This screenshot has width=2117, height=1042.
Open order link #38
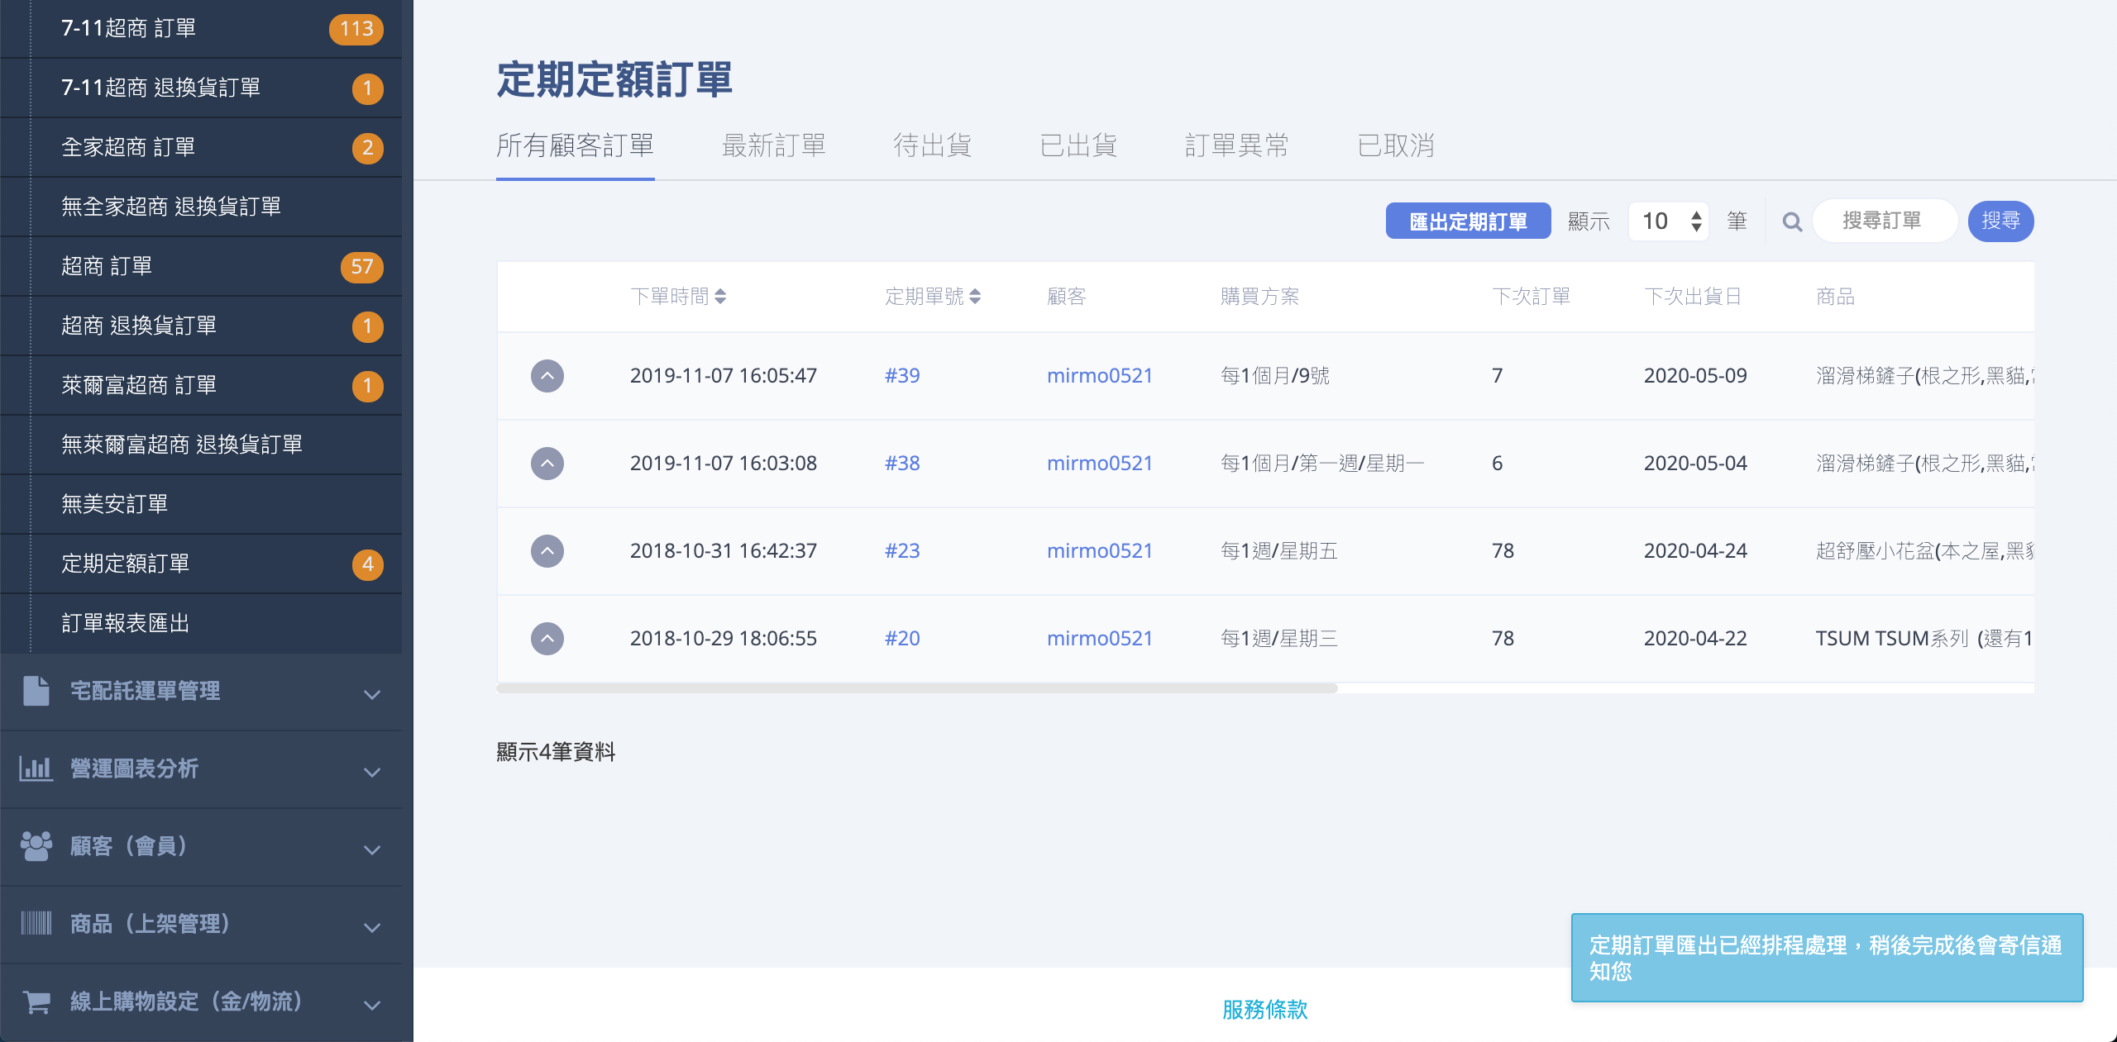coord(902,464)
